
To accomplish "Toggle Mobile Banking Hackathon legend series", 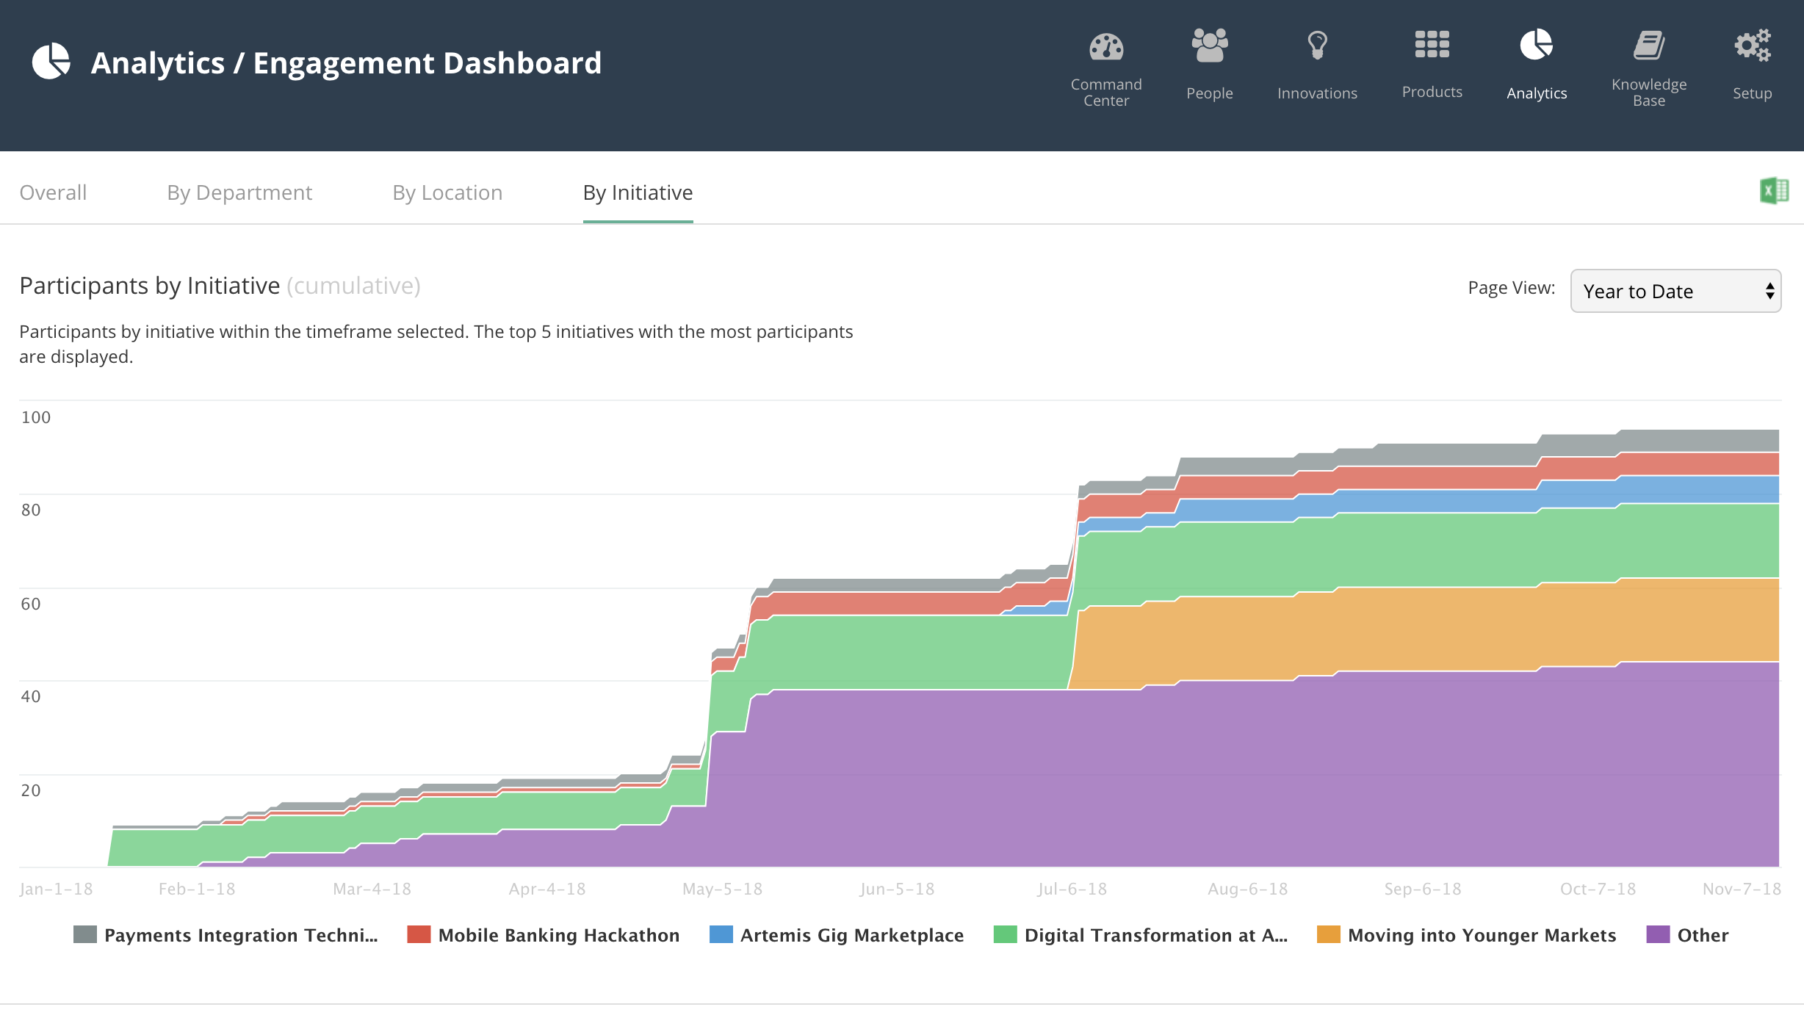I will click(544, 935).
